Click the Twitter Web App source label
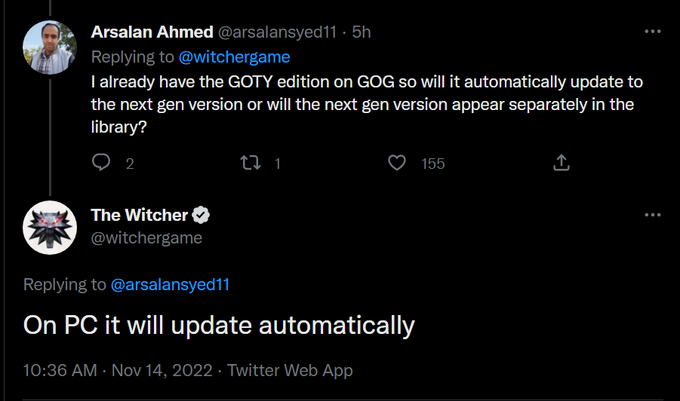 (290, 370)
